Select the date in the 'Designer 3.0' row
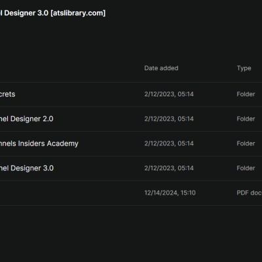The height and width of the screenshot is (262, 262). (169, 168)
